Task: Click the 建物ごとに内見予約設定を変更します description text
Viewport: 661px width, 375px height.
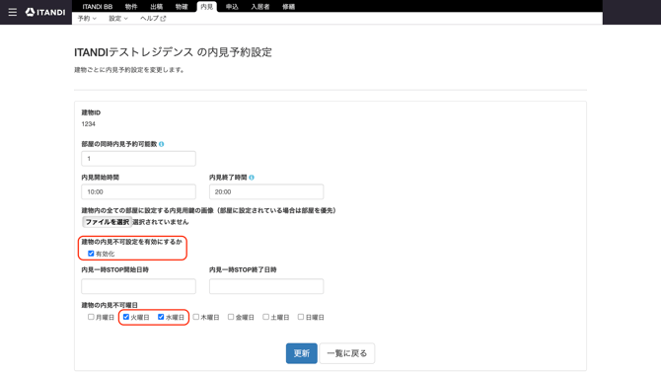Action: coord(130,70)
